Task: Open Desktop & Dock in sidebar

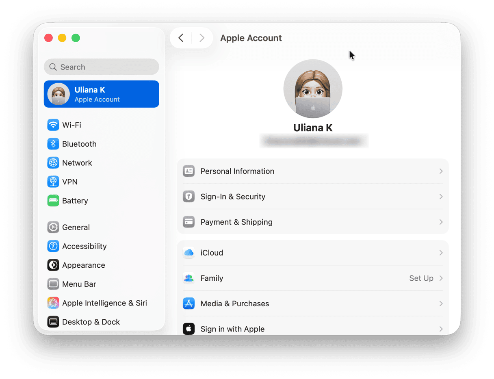Action: (91, 322)
